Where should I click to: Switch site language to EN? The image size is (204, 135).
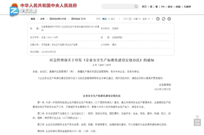pyautogui.click(x=163, y=7)
